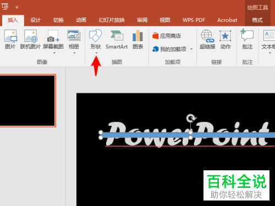The width and height of the screenshot is (275, 206).
Task: Open the Format (格式) drawing tools tab
Action: click(x=257, y=20)
